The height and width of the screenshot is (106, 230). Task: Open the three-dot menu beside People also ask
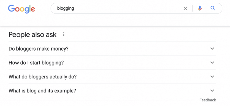tap(64, 34)
